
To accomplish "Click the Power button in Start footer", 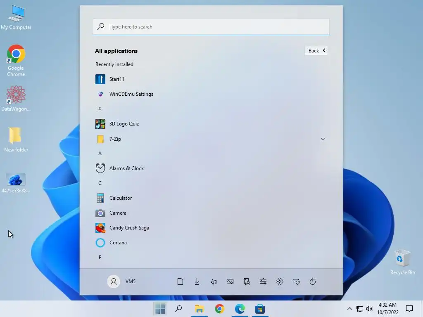I will (313, 282).
